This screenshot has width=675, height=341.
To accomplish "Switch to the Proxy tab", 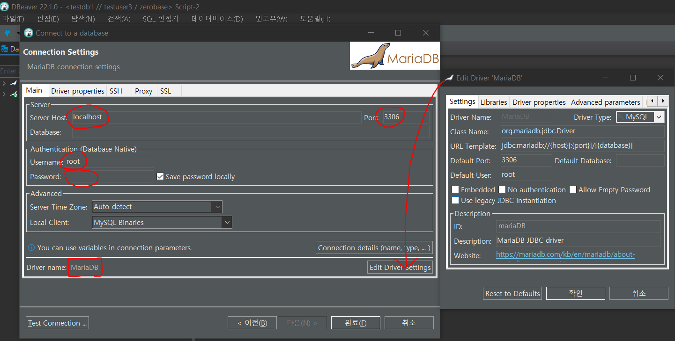I will click(x=144, y=91).
